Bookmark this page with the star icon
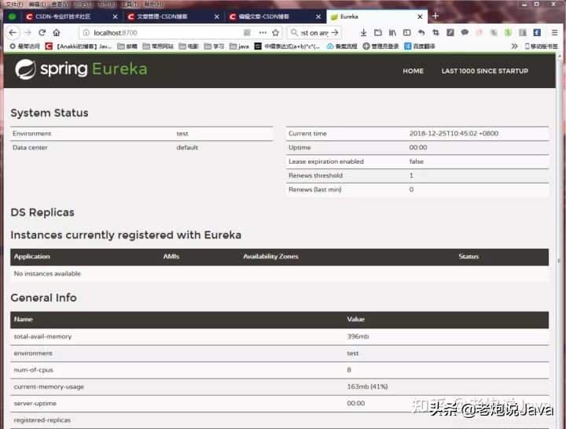This screenshot has height=429, width=566. click(276, 32)
